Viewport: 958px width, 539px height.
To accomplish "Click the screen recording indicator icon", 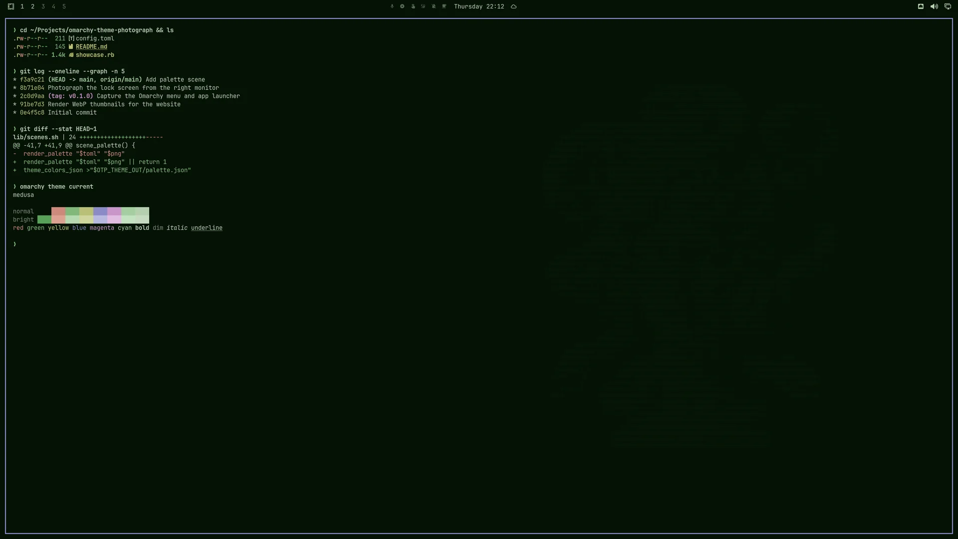I will click(402, 6).
